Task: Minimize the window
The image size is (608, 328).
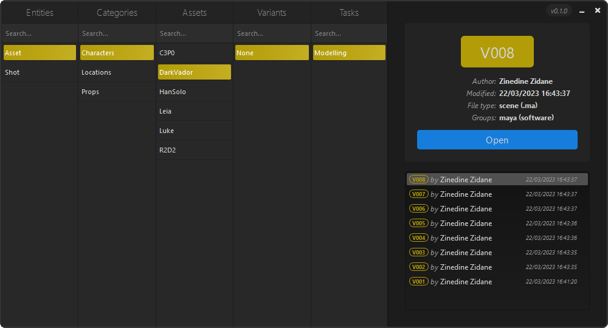Action: 582,11
